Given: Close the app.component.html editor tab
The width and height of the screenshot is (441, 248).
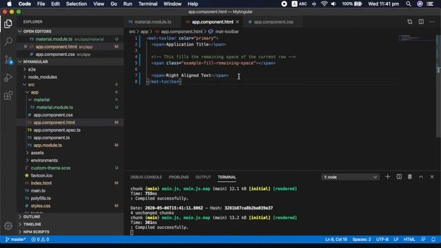Looking at the screenshot, I should point(238,21).
